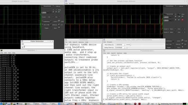Image resolution: width=188 pixels, height=105 pixels.
Task: Click the Y offset knob in the mono scope
Action: tap(56, 12)
